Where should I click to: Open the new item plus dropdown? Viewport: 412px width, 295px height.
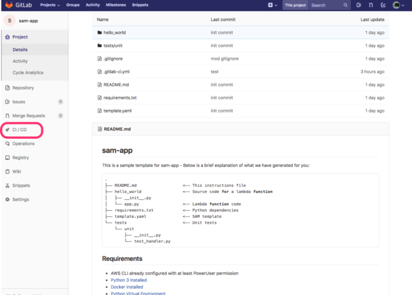click(272, 5)
